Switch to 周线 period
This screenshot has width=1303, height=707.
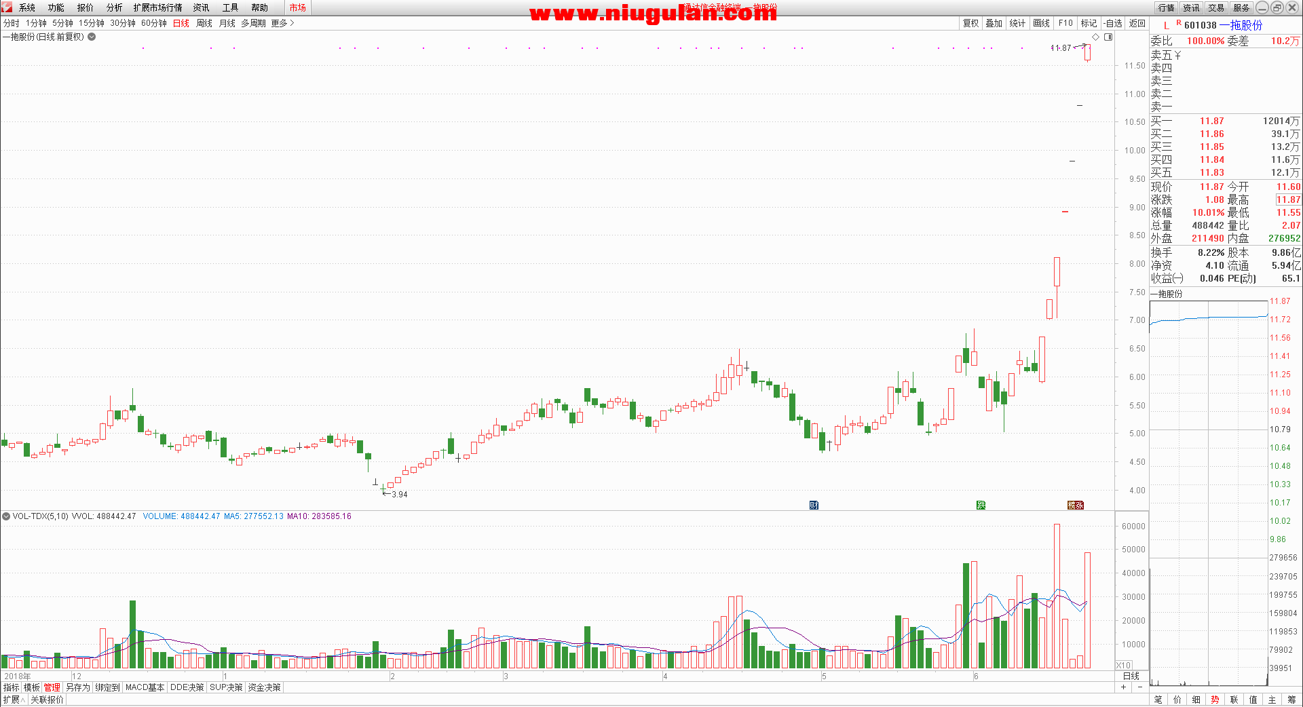(x=204, y=23)
